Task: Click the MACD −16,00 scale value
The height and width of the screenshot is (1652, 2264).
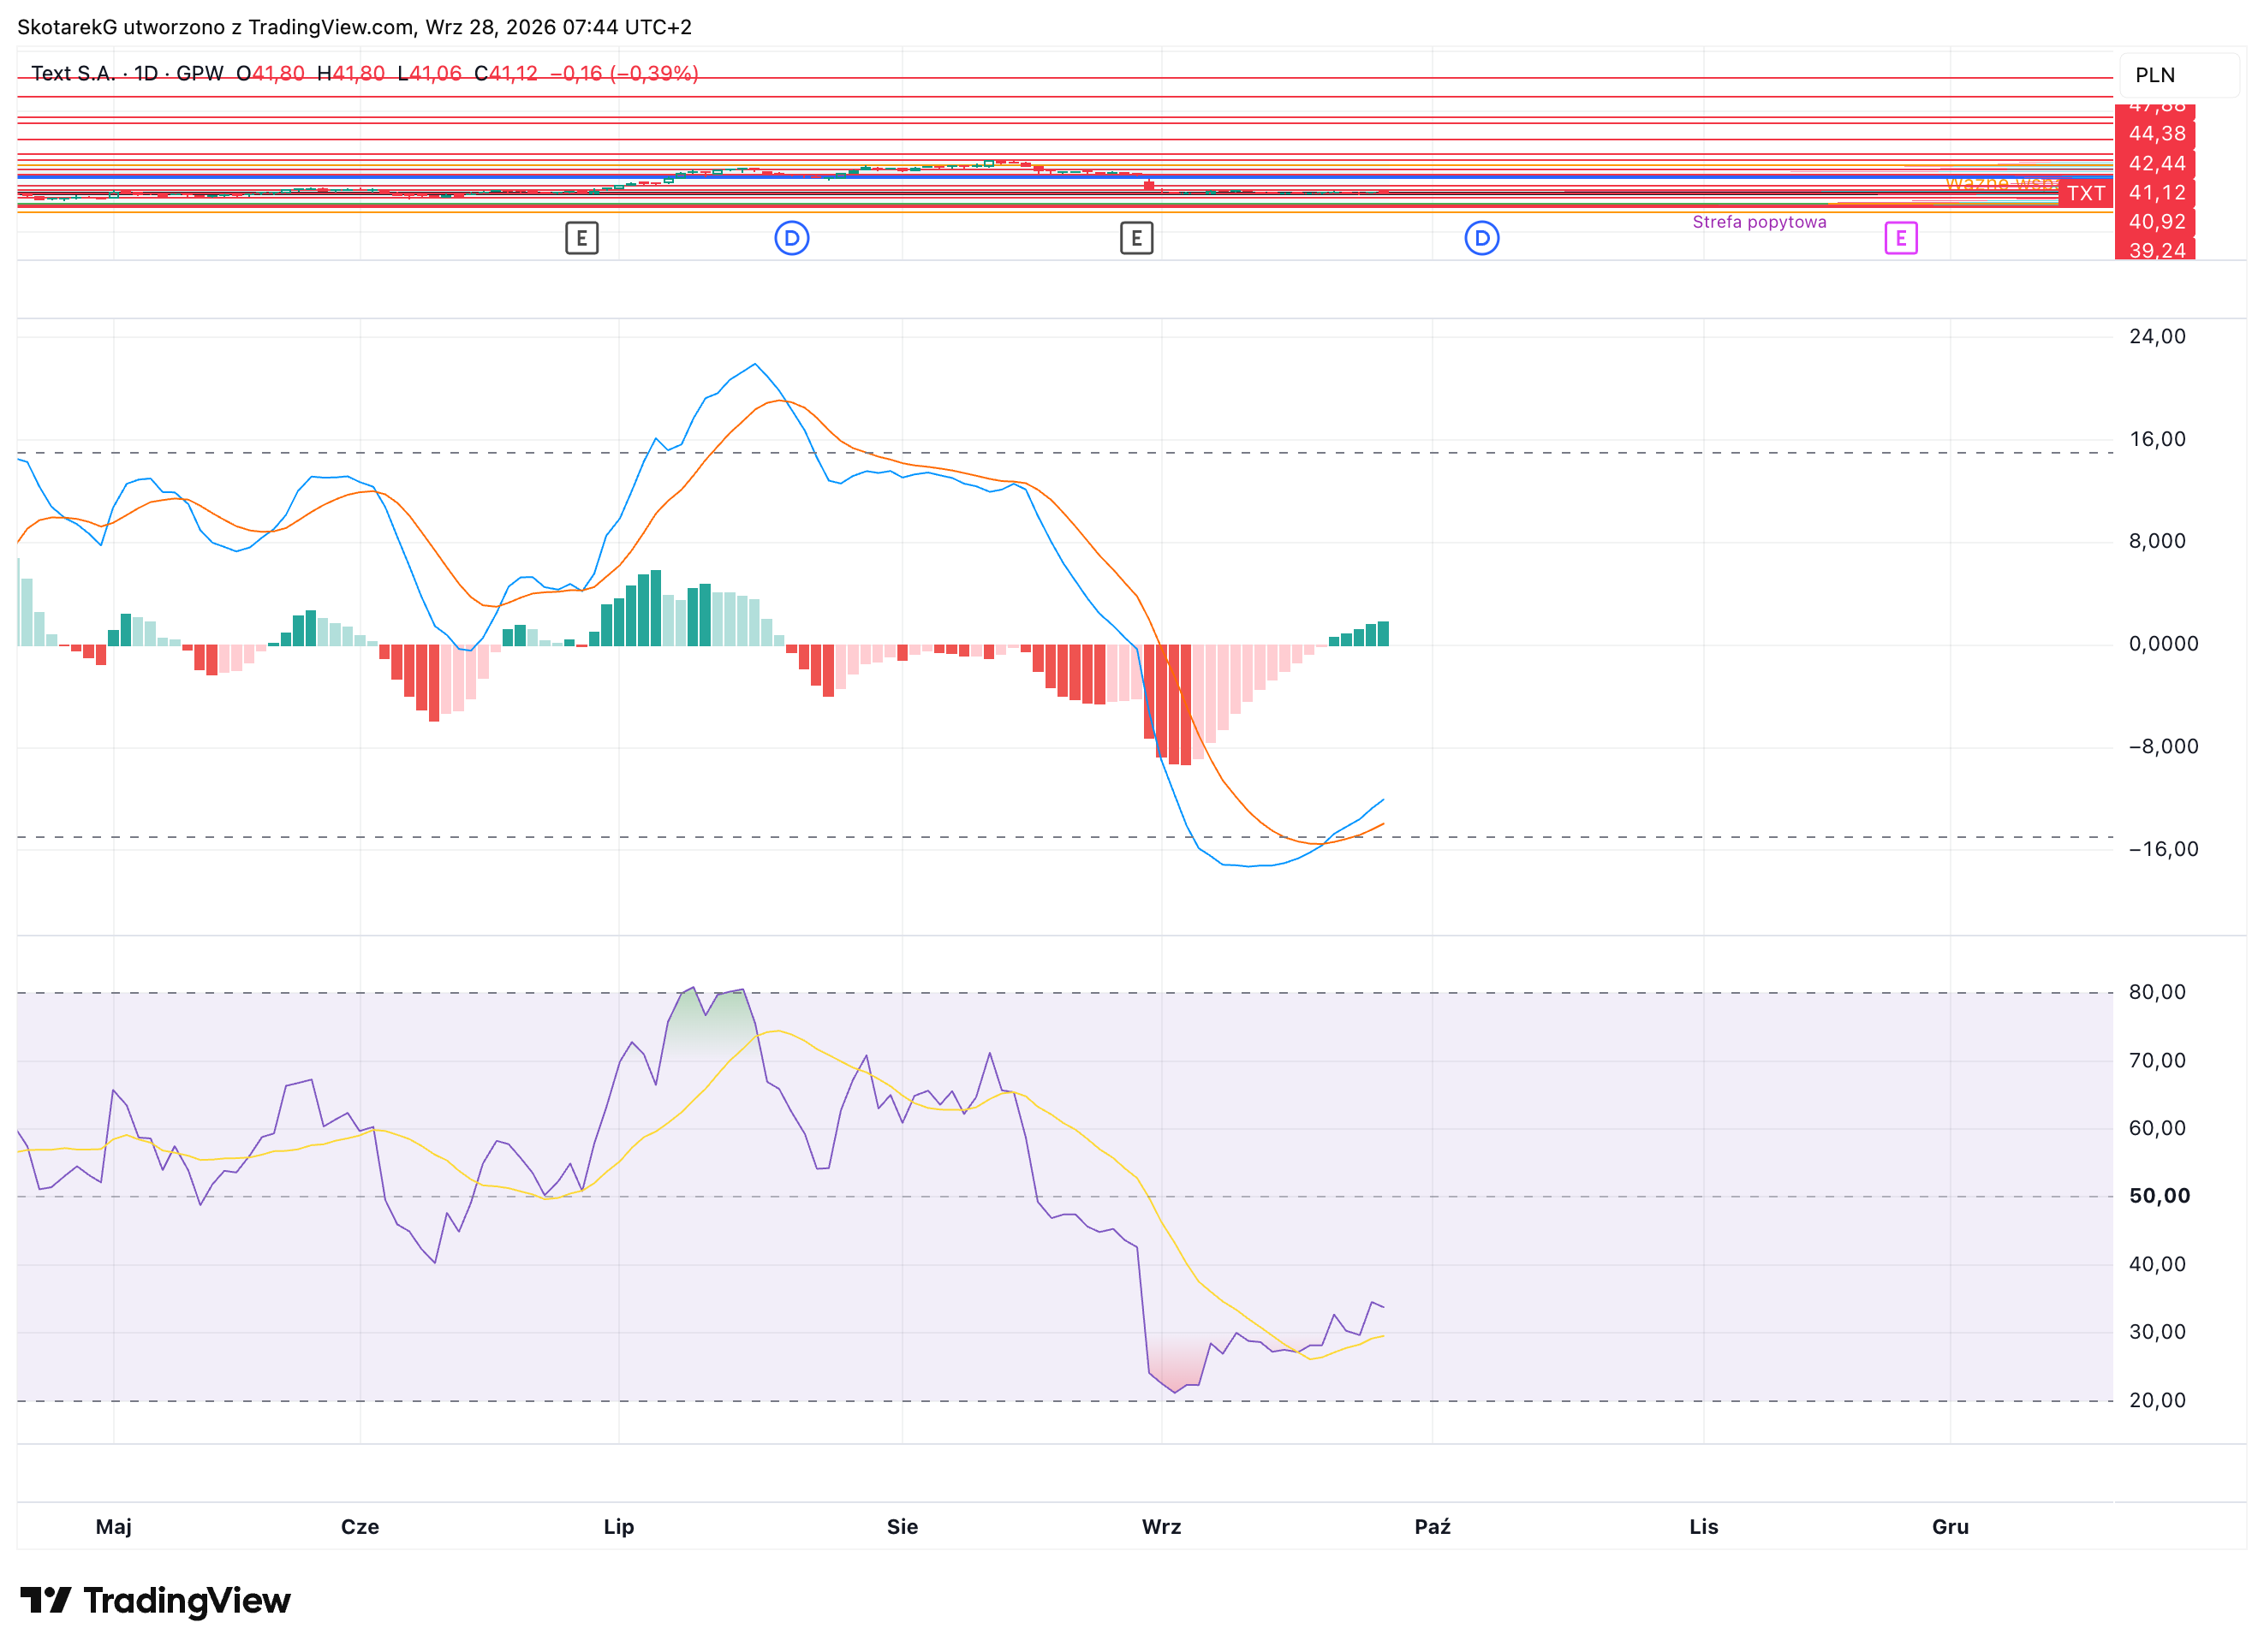Action: [2163, 849]
